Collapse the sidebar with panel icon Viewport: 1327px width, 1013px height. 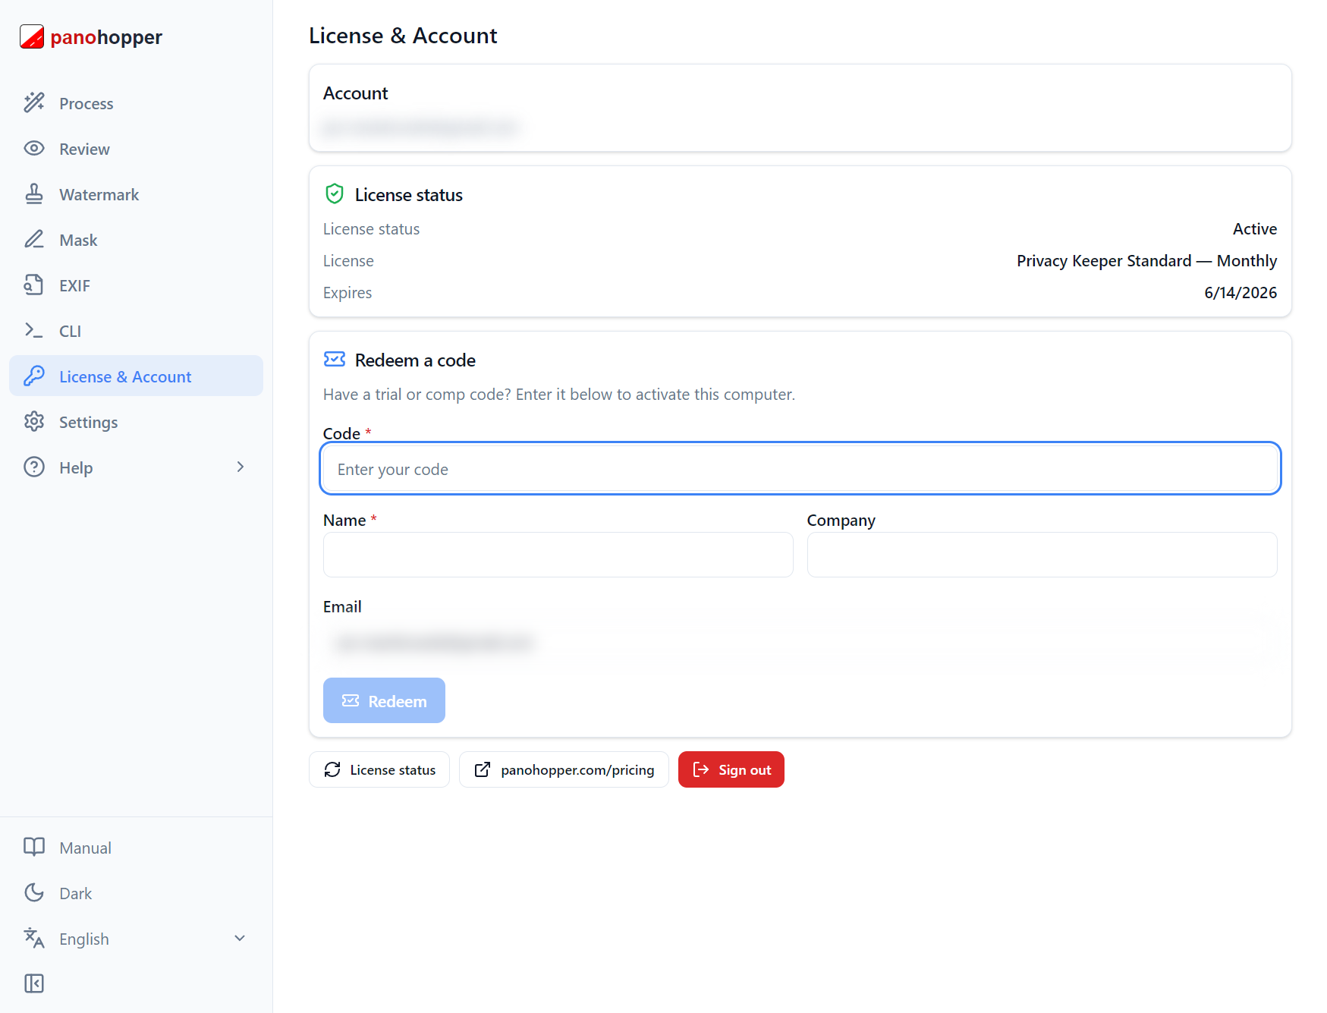point(34,983)
